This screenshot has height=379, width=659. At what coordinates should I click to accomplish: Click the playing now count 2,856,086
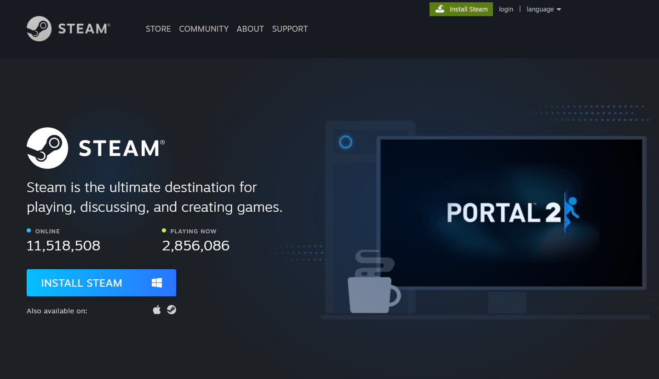196,246
